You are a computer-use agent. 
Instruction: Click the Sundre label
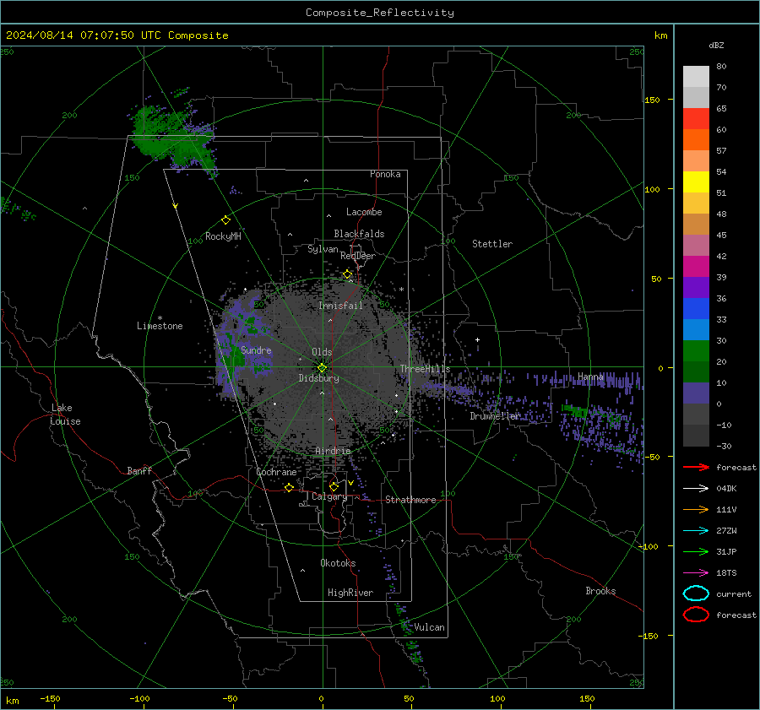(x=256, y=350)
